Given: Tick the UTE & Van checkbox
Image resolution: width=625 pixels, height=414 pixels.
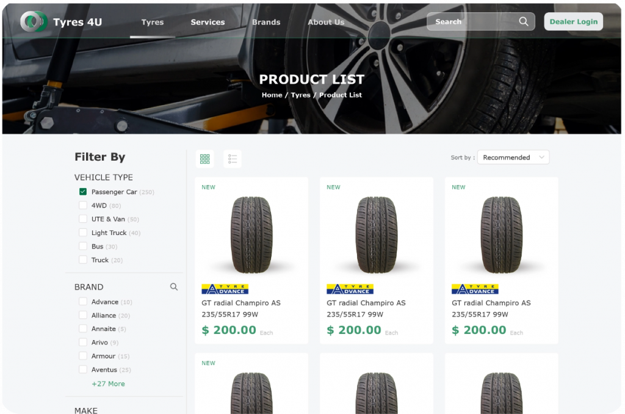Looking at the screenshot, I should 83,219.
